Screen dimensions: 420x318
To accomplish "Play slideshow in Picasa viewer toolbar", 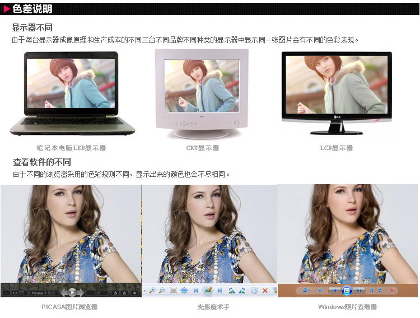I will coord(72,293).
